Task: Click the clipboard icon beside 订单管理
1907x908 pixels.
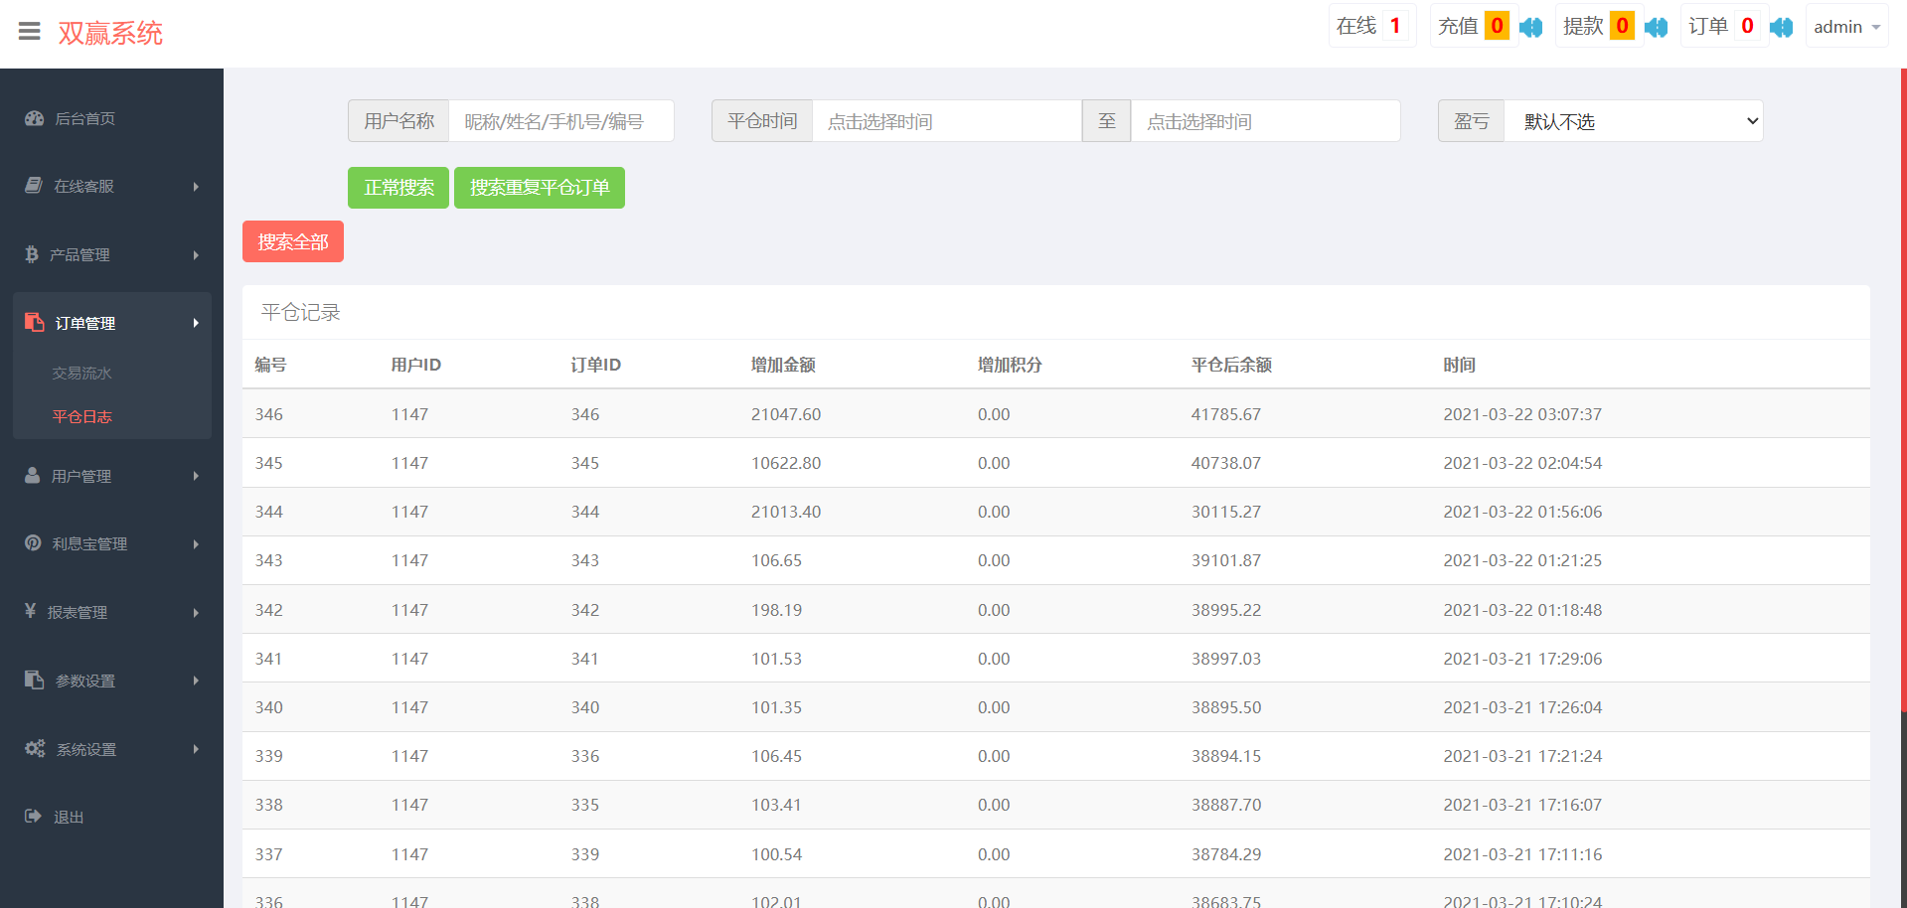Action: point(35,322)
